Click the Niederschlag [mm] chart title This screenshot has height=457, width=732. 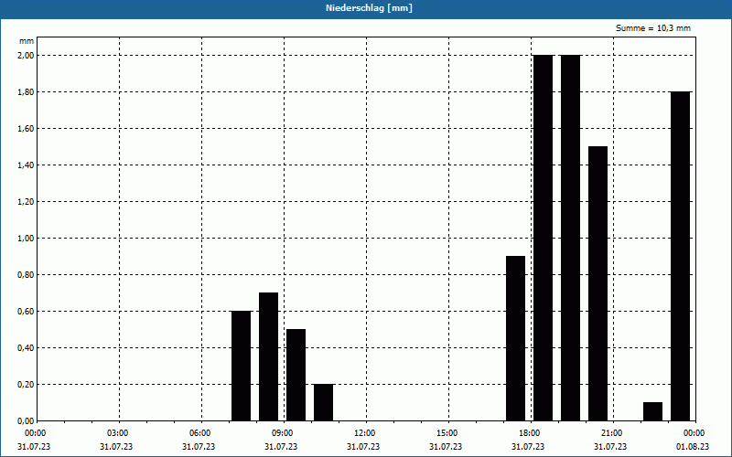coord(369,8)
